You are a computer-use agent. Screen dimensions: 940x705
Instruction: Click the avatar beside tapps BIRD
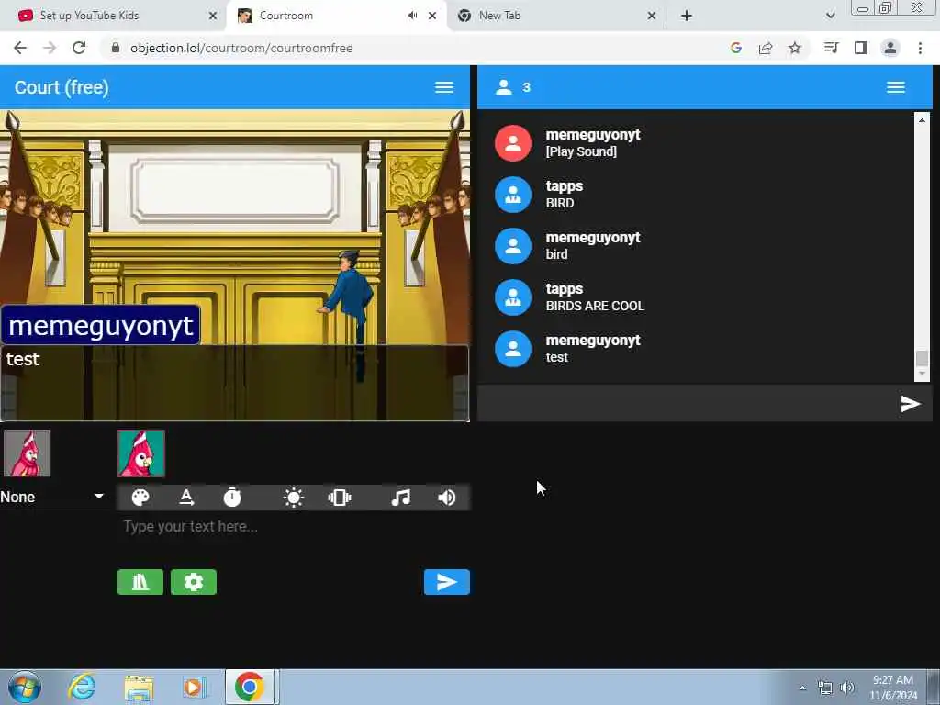[513, 195]
